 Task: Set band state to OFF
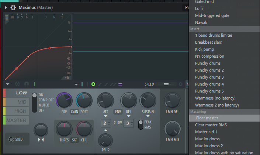(41, 110)
